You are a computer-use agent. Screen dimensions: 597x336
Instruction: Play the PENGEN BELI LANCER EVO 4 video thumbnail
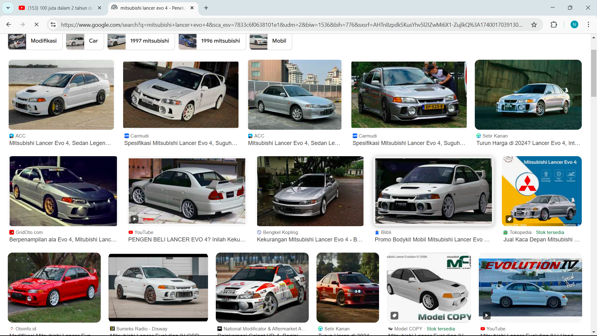pos(187,191)
